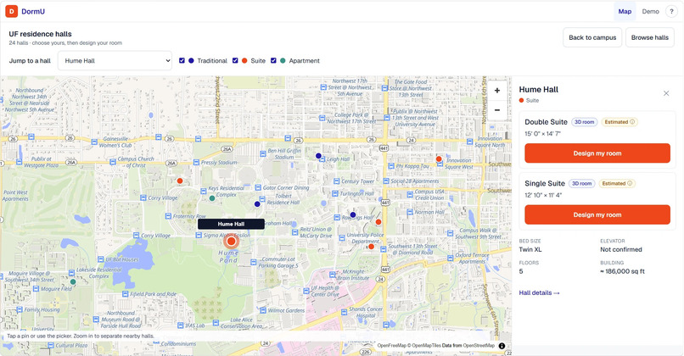Click the Fraternity Row bus stop icon
Viewport: 684px width, 356px height.
(168, 216)
